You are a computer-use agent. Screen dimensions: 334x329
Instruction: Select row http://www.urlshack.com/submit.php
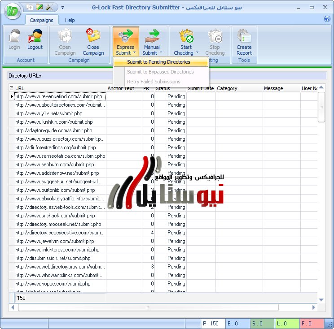60,216
